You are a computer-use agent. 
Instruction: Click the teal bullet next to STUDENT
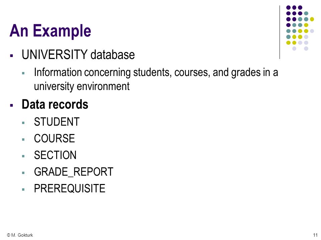tap(23, 123)
